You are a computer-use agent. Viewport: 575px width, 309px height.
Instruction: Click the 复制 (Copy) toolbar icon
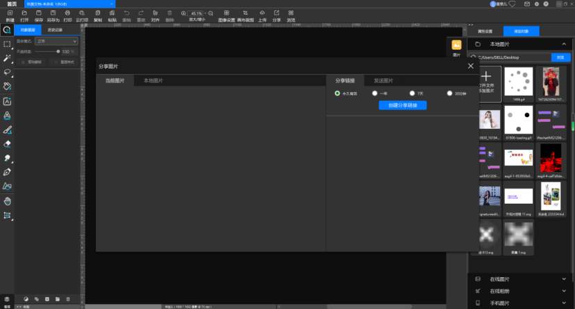click(98, 14)
